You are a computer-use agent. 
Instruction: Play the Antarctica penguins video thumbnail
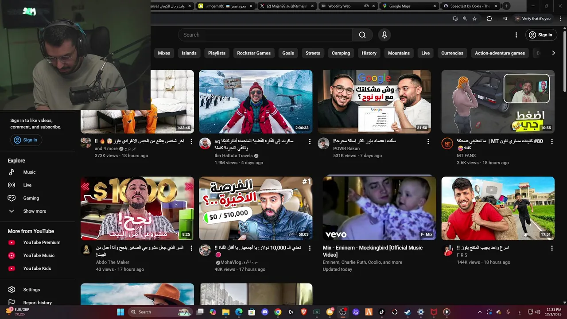point(256,102)
